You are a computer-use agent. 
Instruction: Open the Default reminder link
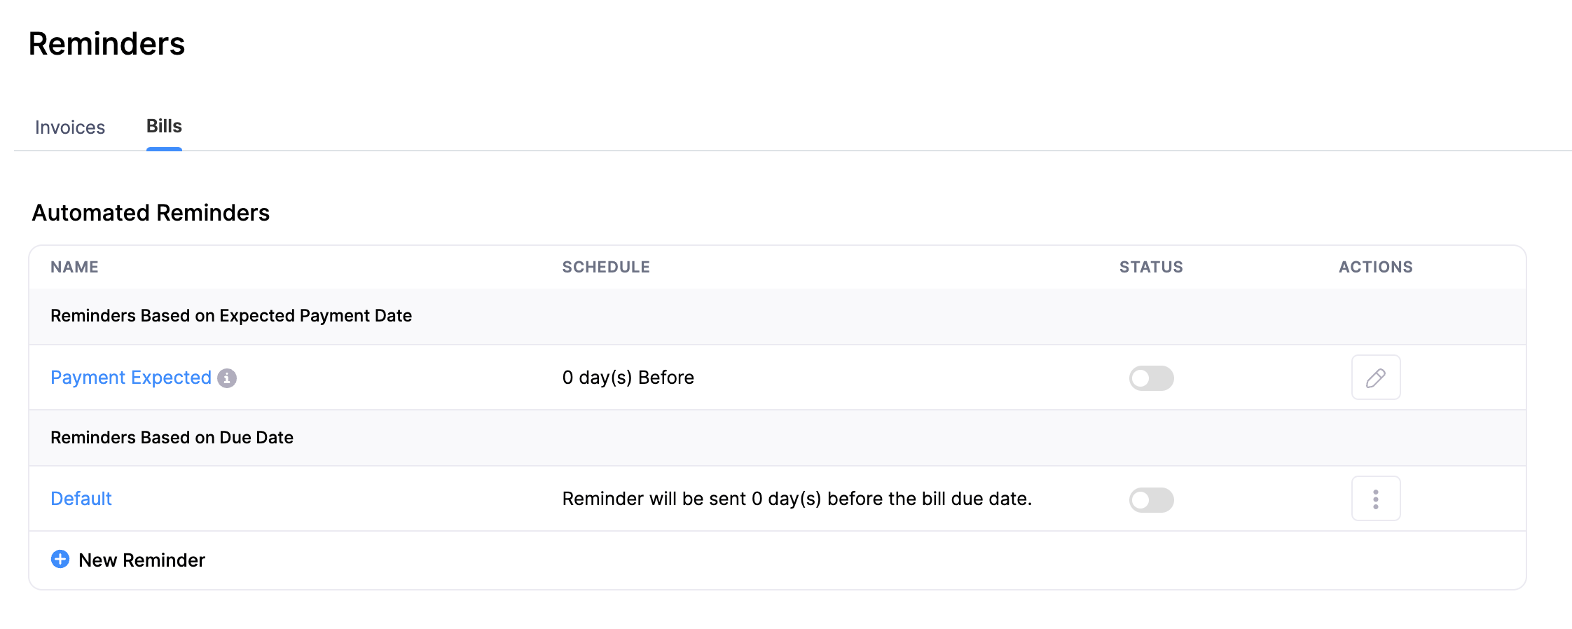pos(81,498)
